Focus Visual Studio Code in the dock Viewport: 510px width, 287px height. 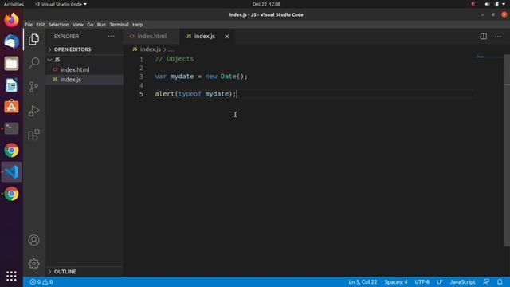click(11, 172)
